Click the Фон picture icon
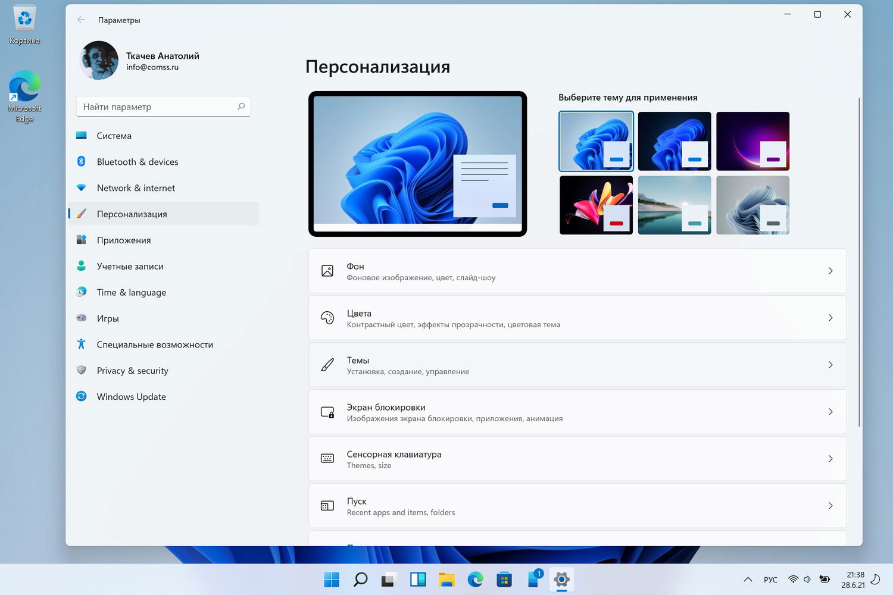The height and width of the screenshot is (595, 893). (x=327, y=271)
